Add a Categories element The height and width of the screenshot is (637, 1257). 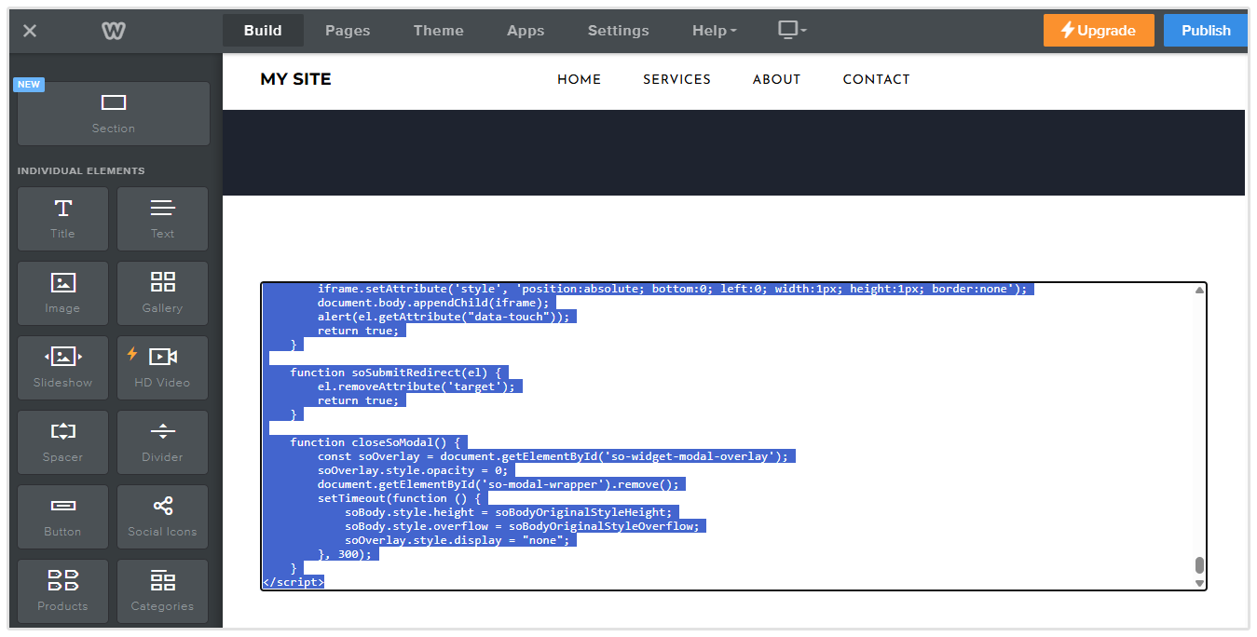(x=162, y=590)
